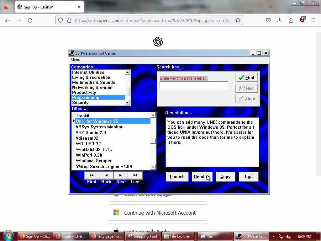Click titles list down scroll arrow

pos(153,167)
